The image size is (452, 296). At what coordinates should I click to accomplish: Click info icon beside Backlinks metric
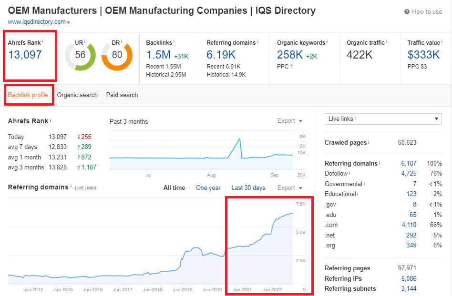tap(174, 41)
